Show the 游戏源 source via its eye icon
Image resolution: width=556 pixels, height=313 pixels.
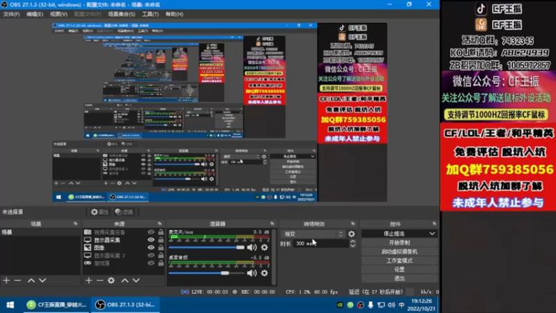coord(151,264)
